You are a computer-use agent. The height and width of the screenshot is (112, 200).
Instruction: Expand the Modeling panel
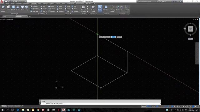pyautogui.click(x=15, y=14)
